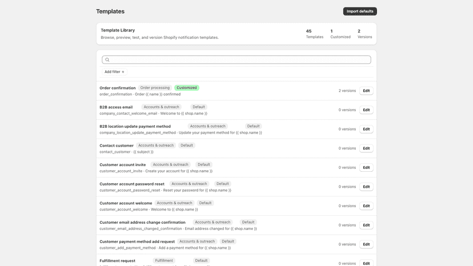Focus the template search field
This screenshot has height=266, width=473.
point(236,60)
